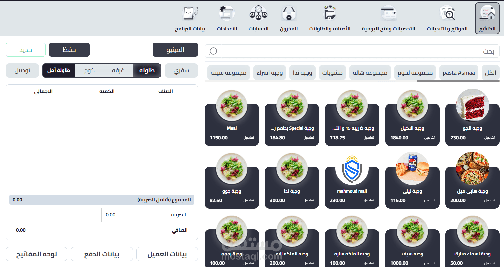504x267 pixels.
Task: Select the وجبة ليلى Pepsi burger image
Action: tap(412, 168)
